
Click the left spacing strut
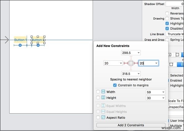click(125, 63)
